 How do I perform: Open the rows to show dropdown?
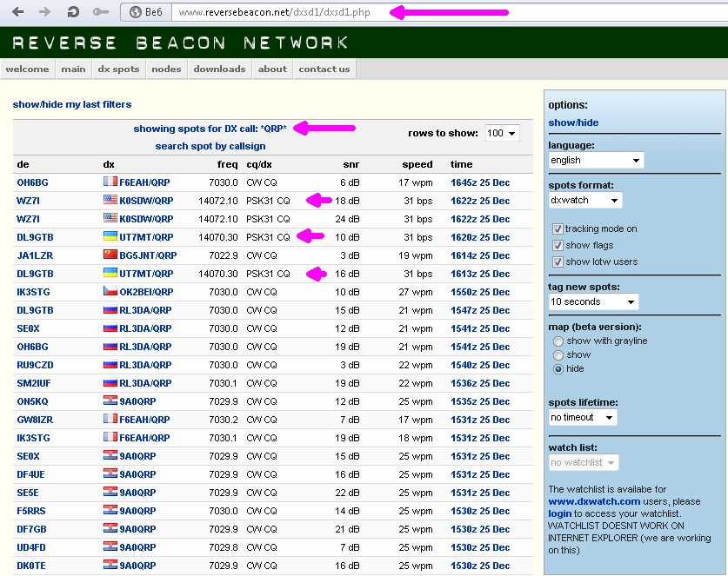[x=502, y=133]
